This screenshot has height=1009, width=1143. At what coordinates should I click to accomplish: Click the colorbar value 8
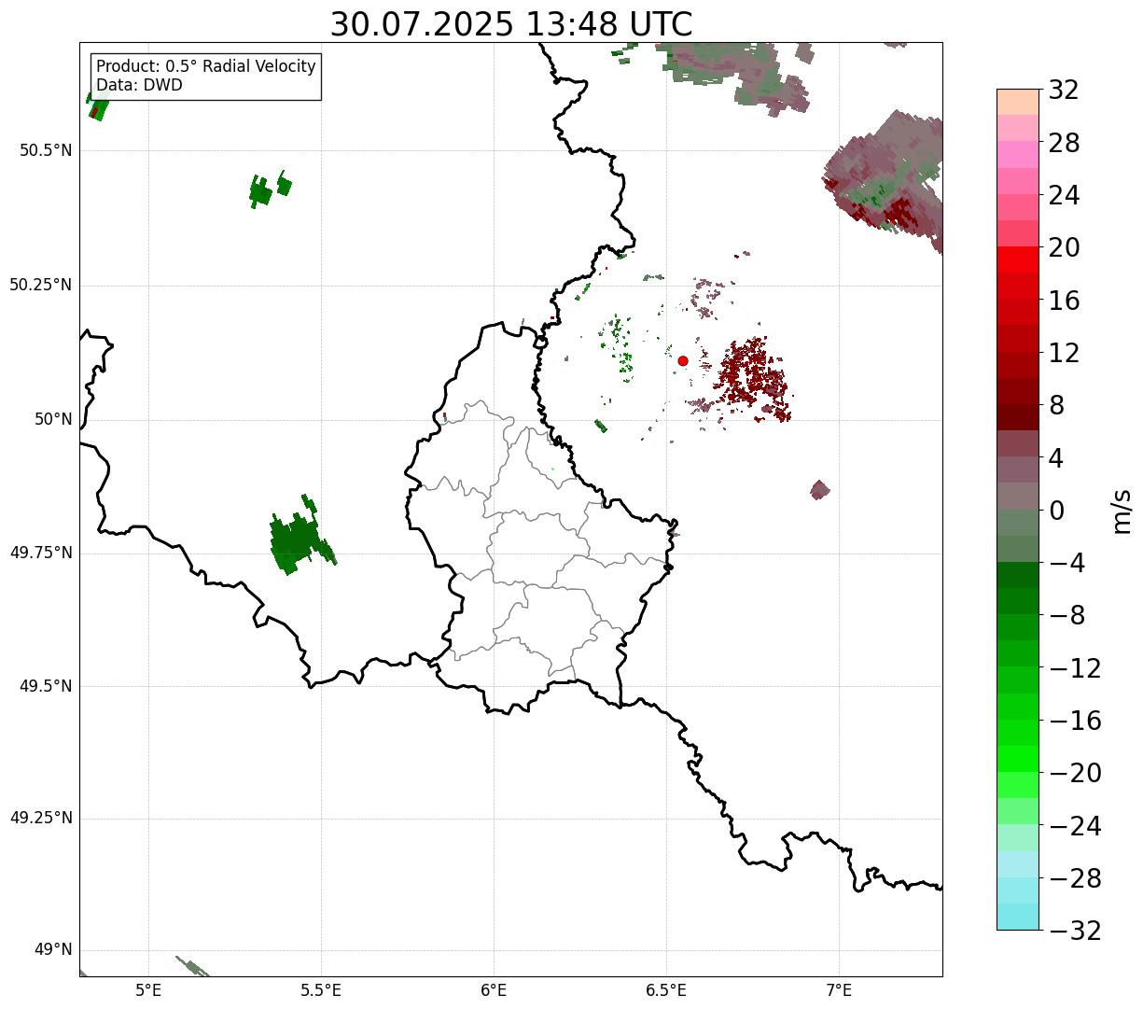point(1056,405)
